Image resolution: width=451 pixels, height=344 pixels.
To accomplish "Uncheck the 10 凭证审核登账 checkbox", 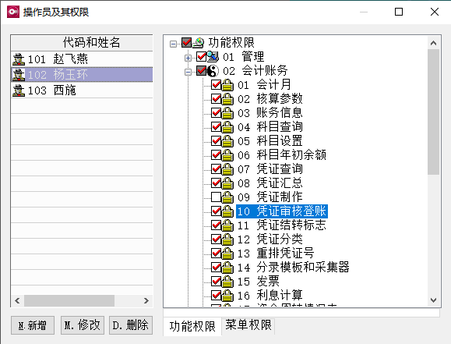I will 216,211.
